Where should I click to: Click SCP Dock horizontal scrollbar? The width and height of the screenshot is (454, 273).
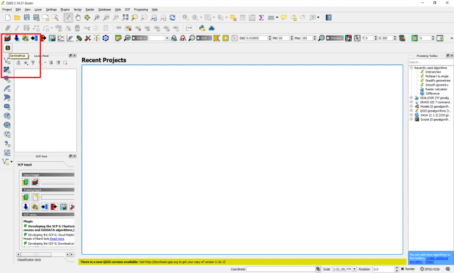coord(46,255)
